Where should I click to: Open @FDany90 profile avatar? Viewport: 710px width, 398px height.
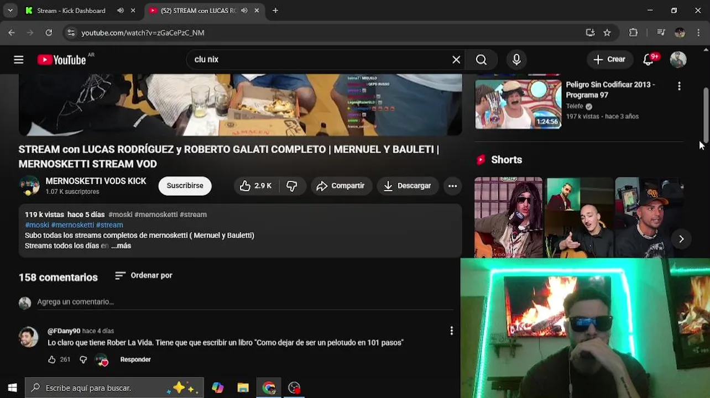[29, 337]
